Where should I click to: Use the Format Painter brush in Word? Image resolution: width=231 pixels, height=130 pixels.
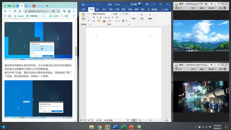[88, 21]
